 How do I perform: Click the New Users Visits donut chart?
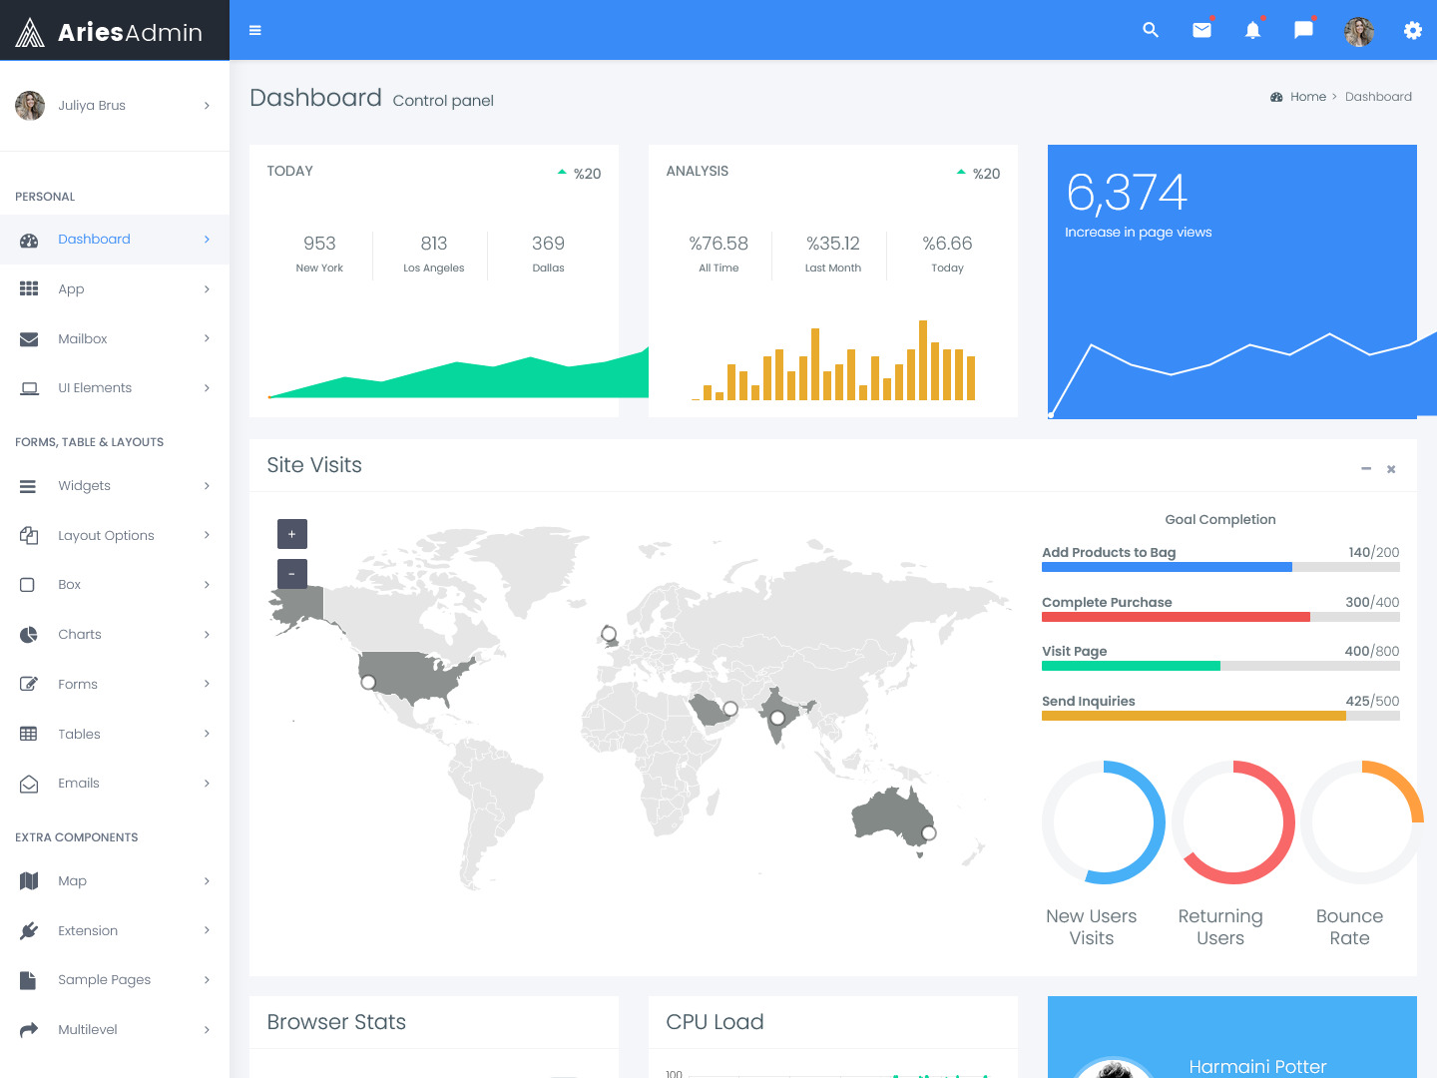coord(1104,822)
